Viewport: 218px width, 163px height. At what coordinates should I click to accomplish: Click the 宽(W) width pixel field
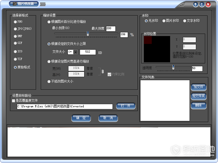pos(76,68)
